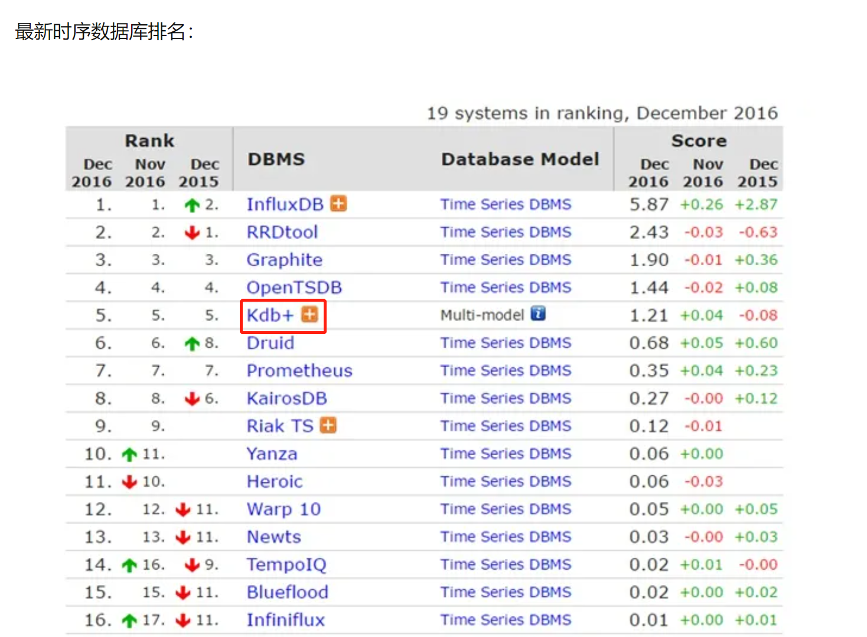The width and height of the screenshot is (867, 637).
Task: Click the score 2.43 for RRDtool
Action: (649, 233)
